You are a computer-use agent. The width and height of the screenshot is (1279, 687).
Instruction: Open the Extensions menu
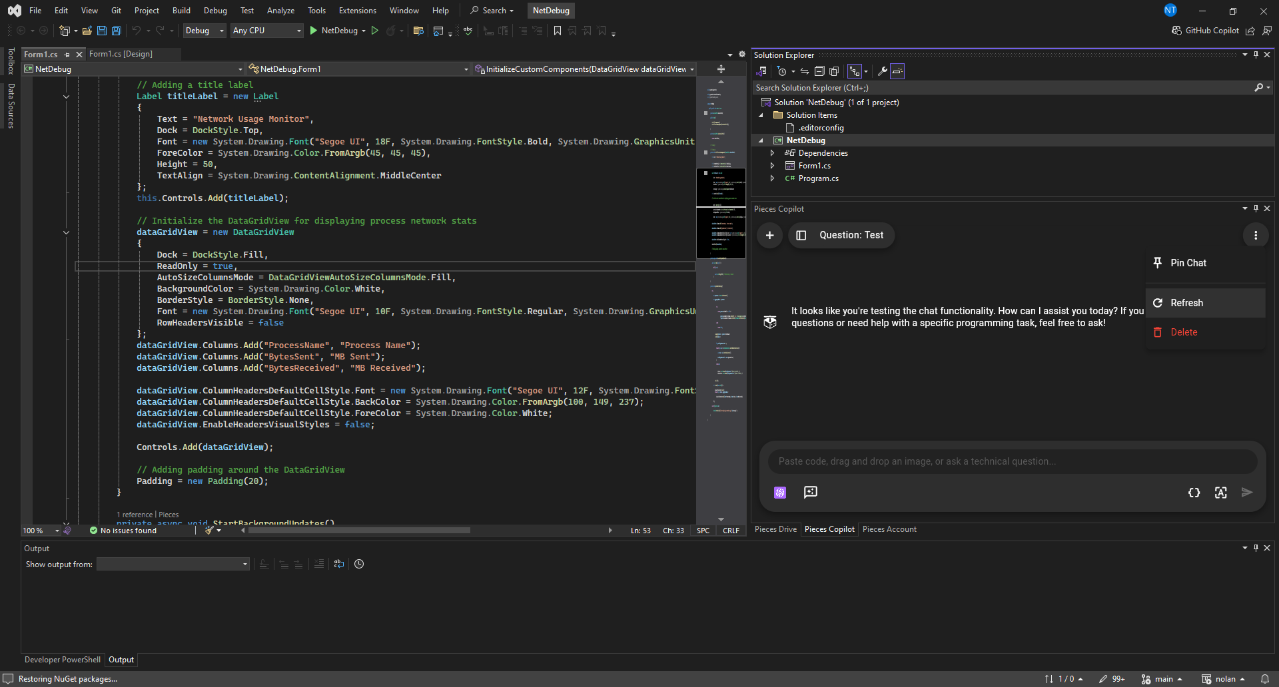point(357,11)
